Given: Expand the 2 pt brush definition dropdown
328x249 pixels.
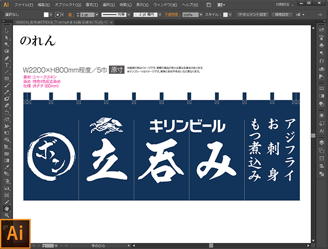Looking at the screenshot, I should (160, 15).
